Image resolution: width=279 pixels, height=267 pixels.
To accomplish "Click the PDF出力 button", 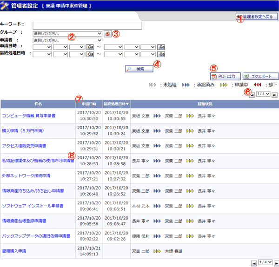I will coord(226,77).
